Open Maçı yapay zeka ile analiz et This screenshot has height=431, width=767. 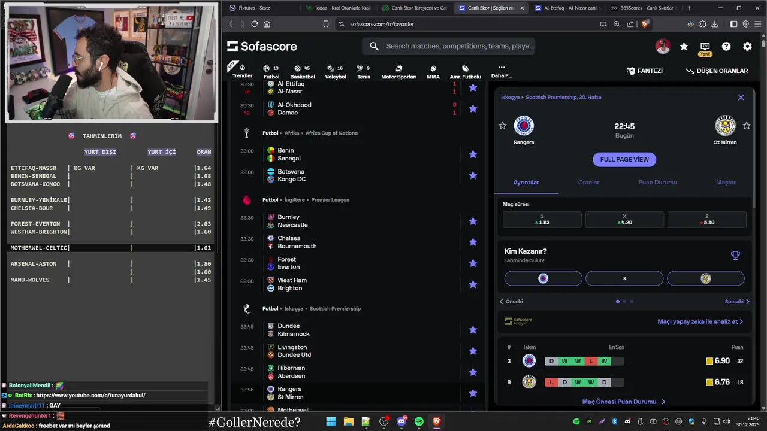(700, 321)
